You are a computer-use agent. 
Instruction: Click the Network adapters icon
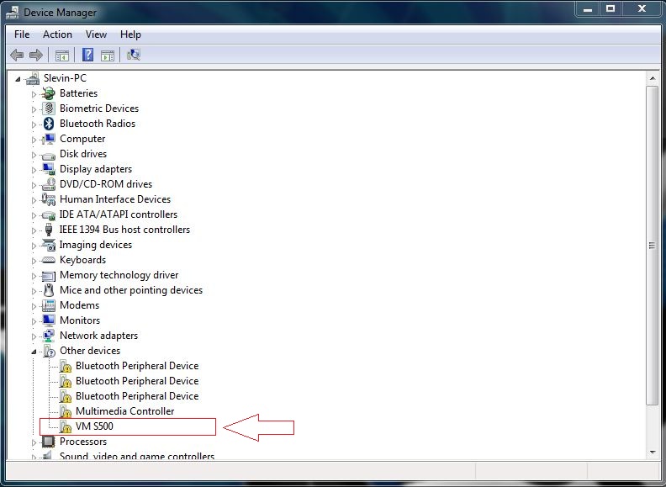coord(49,336)
